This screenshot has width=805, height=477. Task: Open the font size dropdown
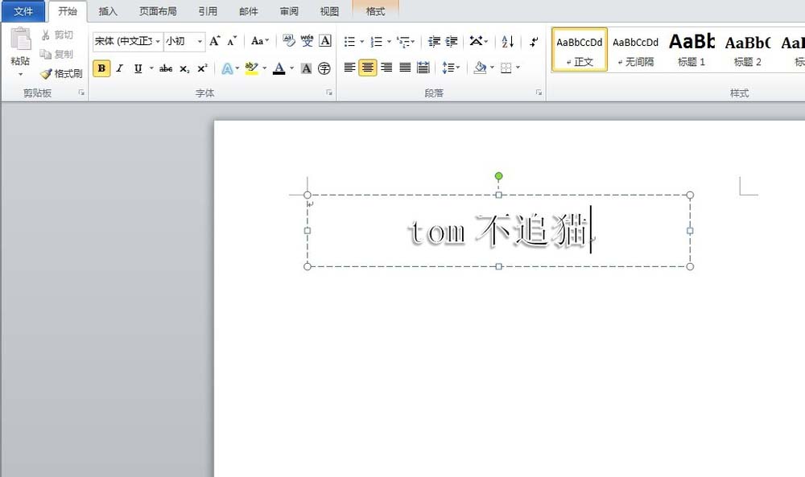[200, 39]
